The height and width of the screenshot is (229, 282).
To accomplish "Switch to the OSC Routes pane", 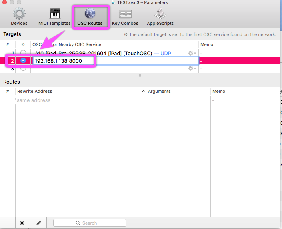I will (x=90, y=17).
